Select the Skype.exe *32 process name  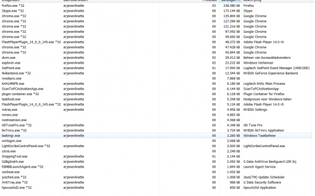pyautogui.click(x=13, y=11)
